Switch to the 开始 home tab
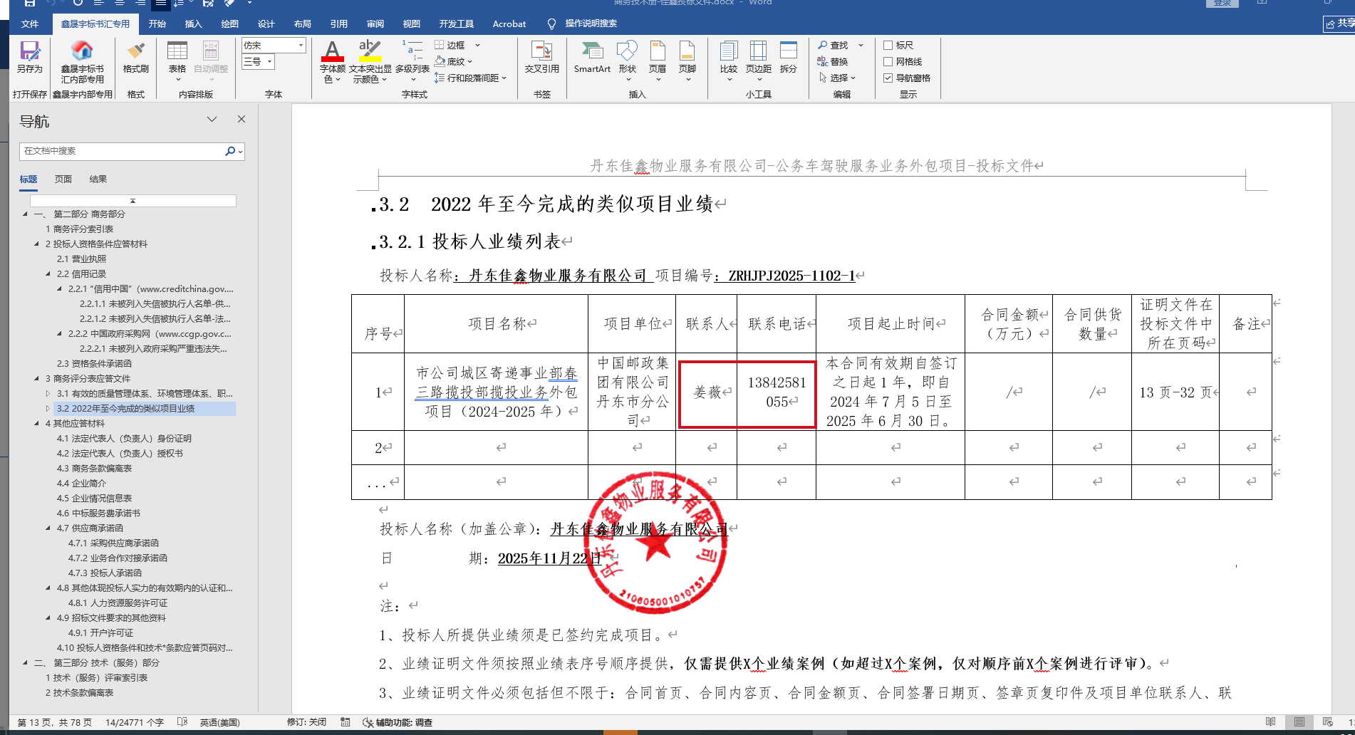Image resolution: width=1355 pixels, height=735 pixels. (x=157, y=24)
